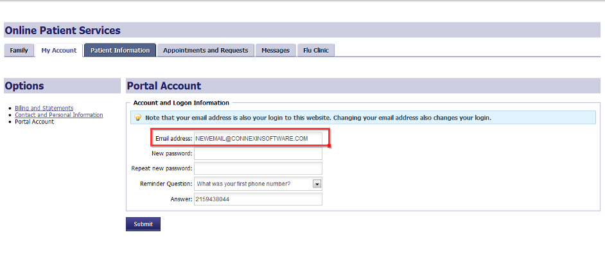Viewport: 605px width, 273px height.
Task: Click the Portal Account heading
Action: click(x=164, y=85)
